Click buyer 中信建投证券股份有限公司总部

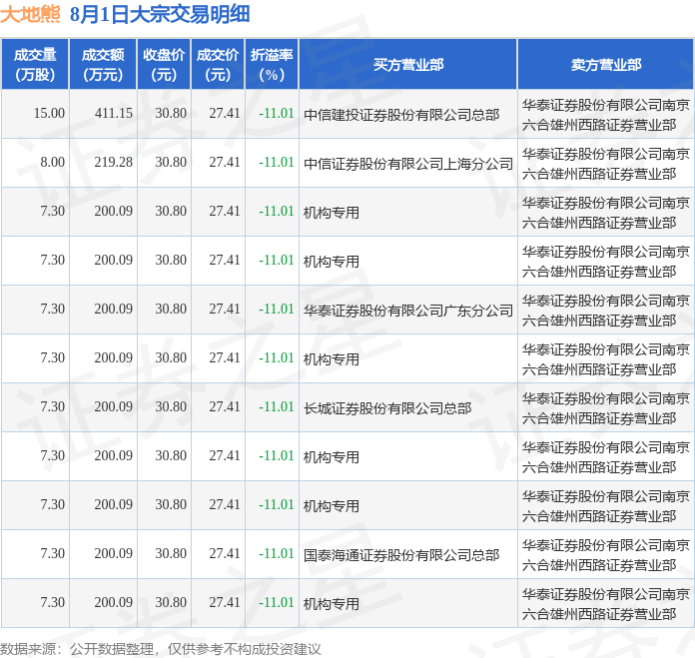point(401,115)
